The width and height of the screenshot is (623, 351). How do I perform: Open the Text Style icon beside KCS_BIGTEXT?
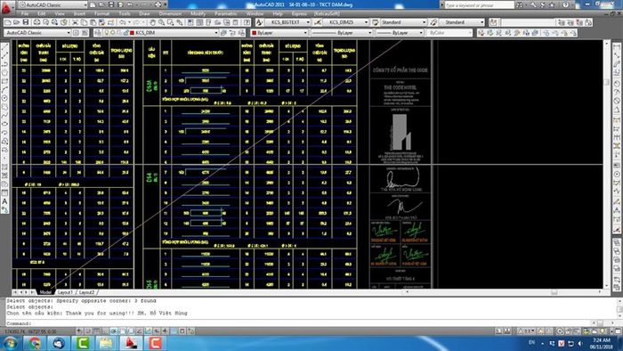coord(260,22)
